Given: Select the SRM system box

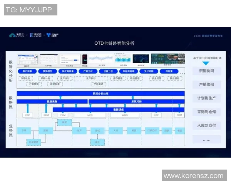Looking at the screenshot, I should pyautogui.click(x=46, y=115).
